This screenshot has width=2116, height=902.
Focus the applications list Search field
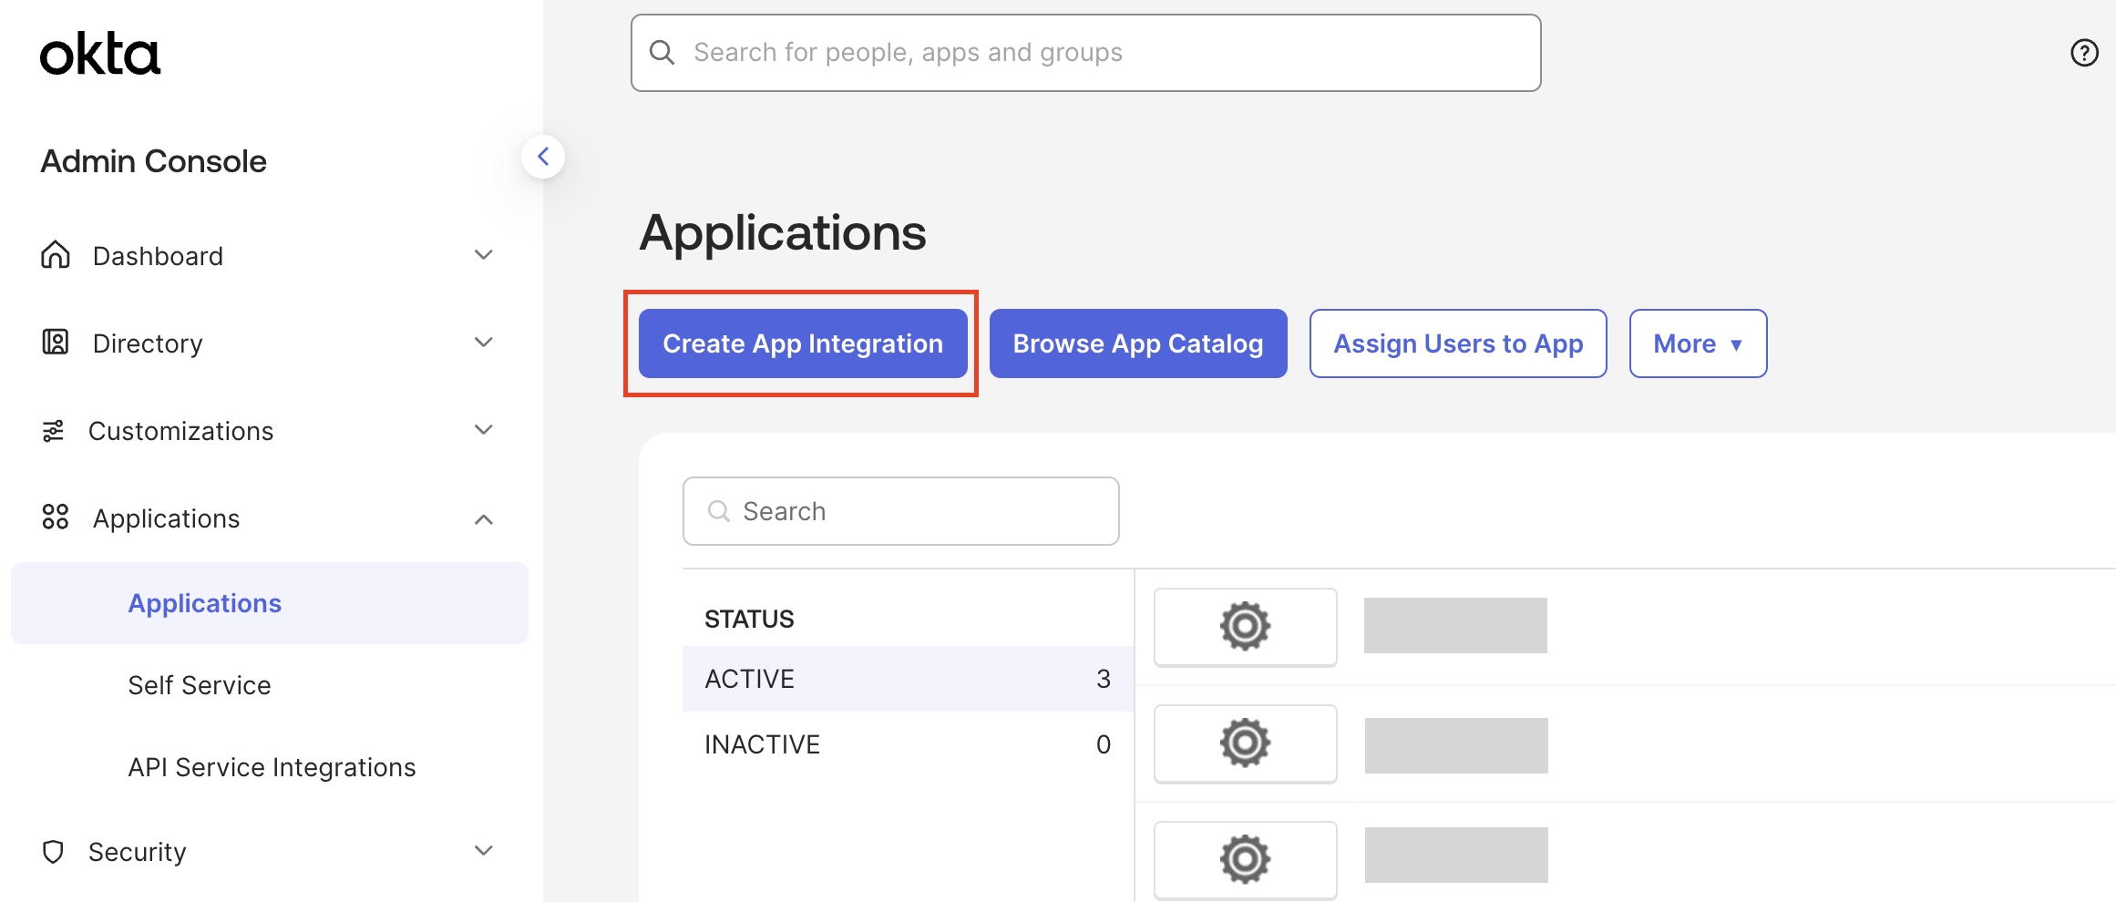pyautogui.click(x=901, y=511)
